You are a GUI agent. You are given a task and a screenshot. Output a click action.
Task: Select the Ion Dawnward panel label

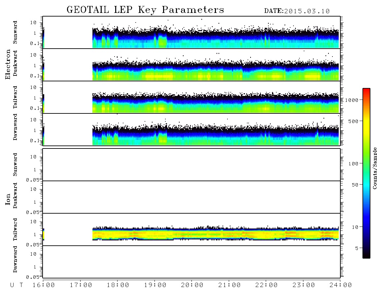(x=15, y=259)
